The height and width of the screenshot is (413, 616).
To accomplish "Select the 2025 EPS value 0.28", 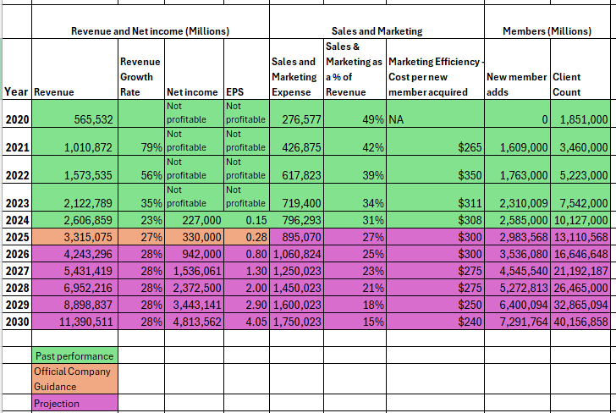I will pyautogui.click(x=247, y=237).
